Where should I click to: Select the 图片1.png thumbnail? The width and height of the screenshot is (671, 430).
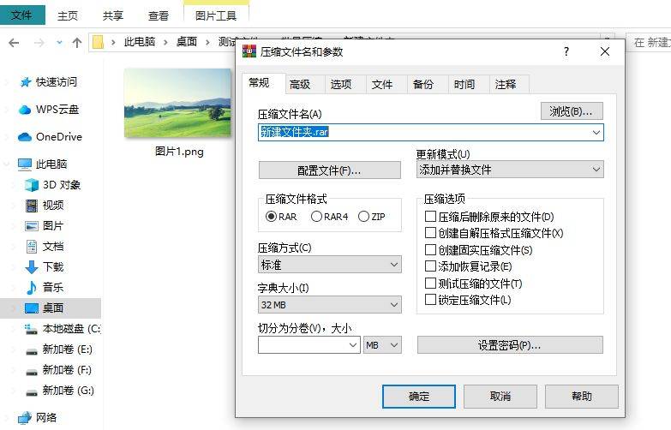177,103
